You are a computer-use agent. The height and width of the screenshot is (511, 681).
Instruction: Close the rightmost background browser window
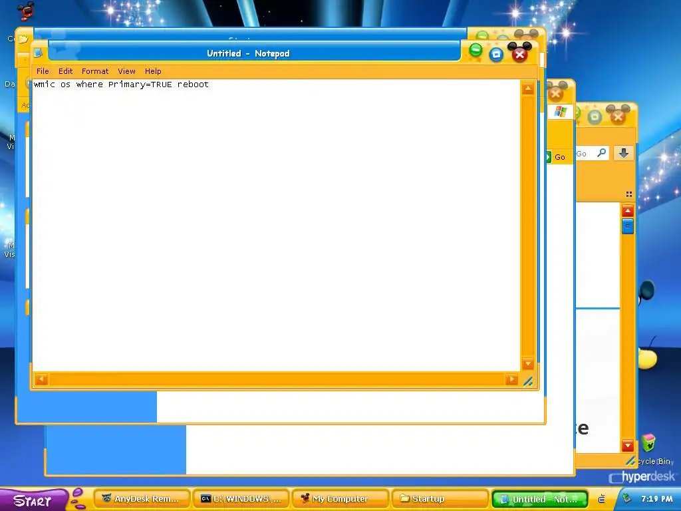click(618, 116)
